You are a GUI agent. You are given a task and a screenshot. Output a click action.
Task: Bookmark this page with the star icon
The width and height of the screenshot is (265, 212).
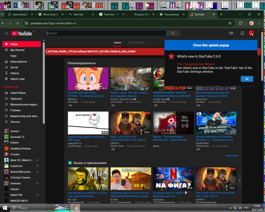[x=230, y=23]
